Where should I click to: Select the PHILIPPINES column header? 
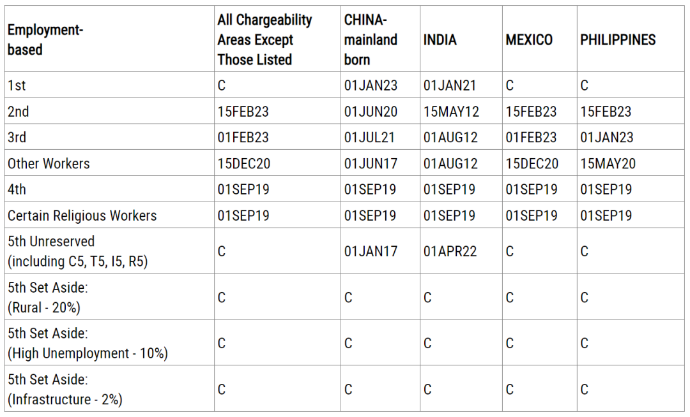point(617,40)
